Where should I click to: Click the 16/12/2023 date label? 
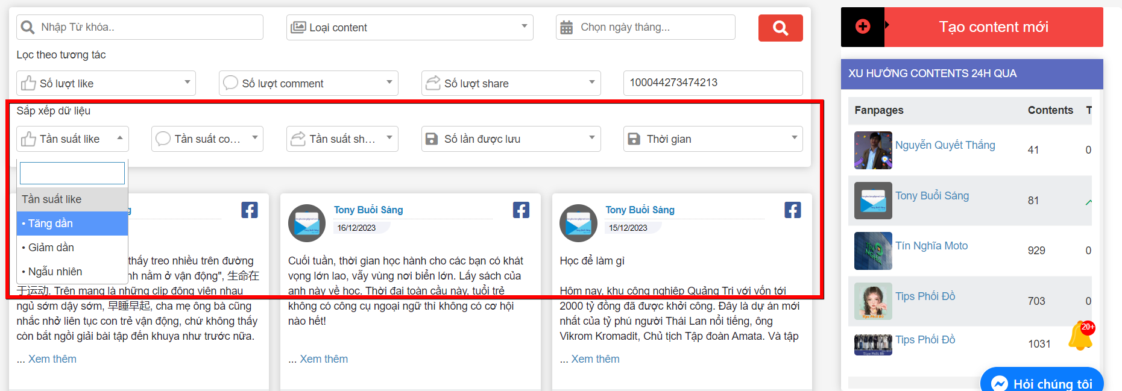click(x=356, y=228)
